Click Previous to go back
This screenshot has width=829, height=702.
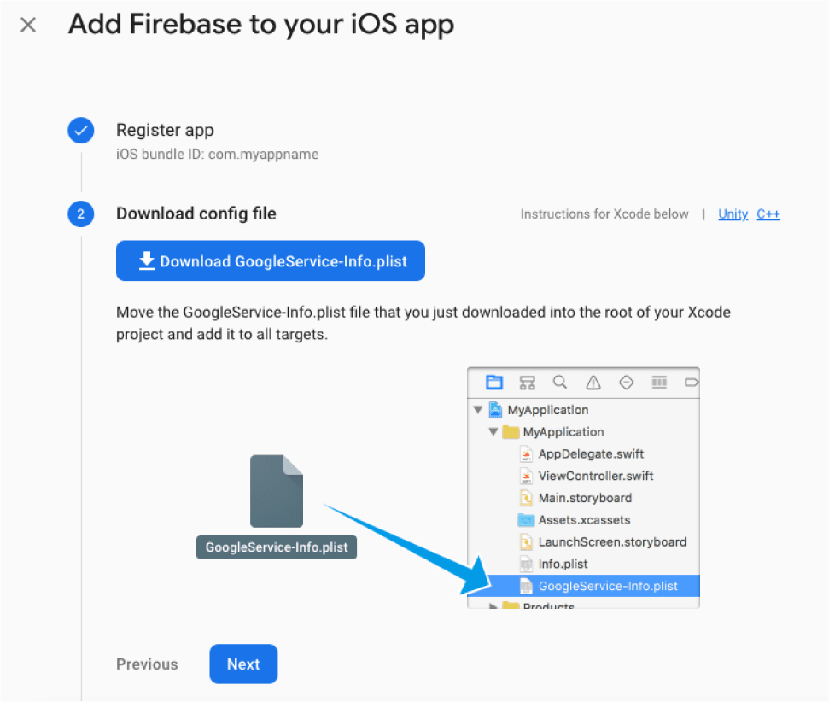tap(146, 664)
